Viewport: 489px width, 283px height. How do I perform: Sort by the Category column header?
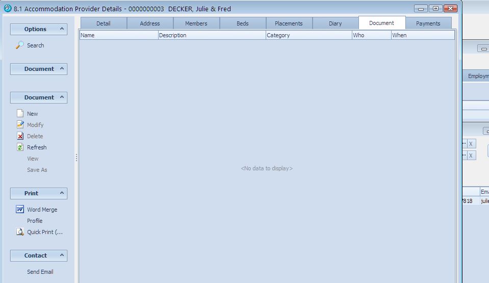tap(308, 35)
